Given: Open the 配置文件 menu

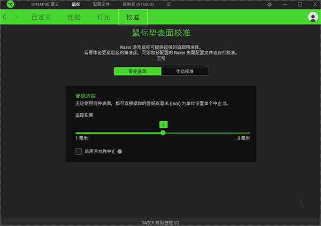Looking at the screenshot, I should [x=100, y=4].
